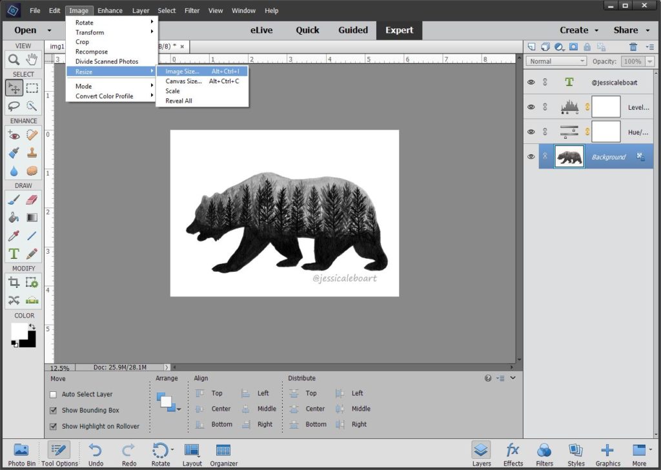This screenshot has height=470, width=661.
Task: Align layers to Top
Action: click(x=209, y=393)
